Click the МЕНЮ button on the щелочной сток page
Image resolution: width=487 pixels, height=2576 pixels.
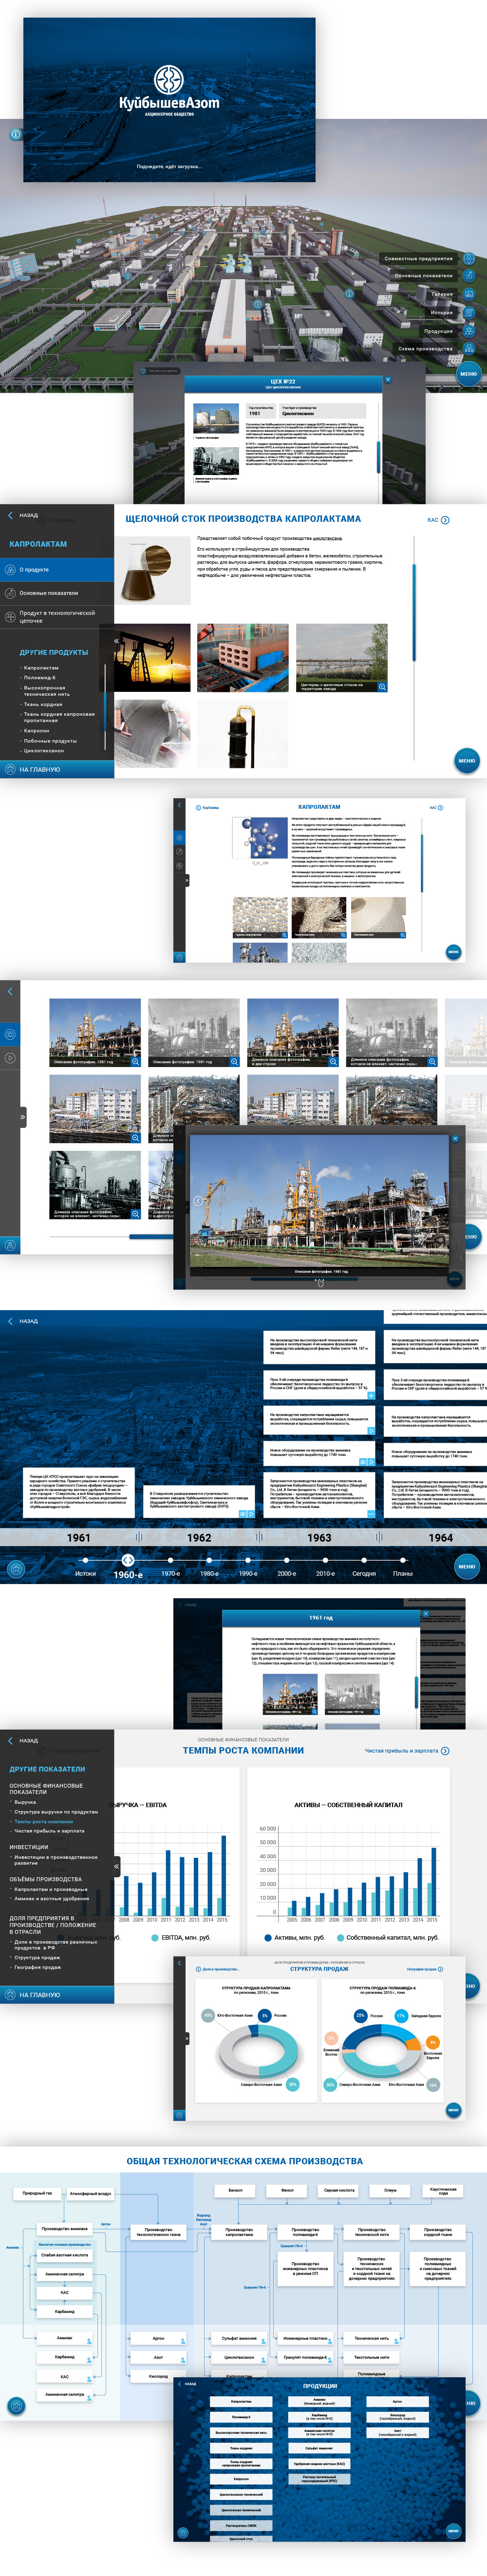pos(467,760)
